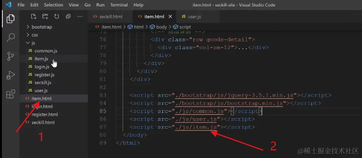Open the Selection menu
The height and width of the screenshot is (158, 362).
(54, 5)
